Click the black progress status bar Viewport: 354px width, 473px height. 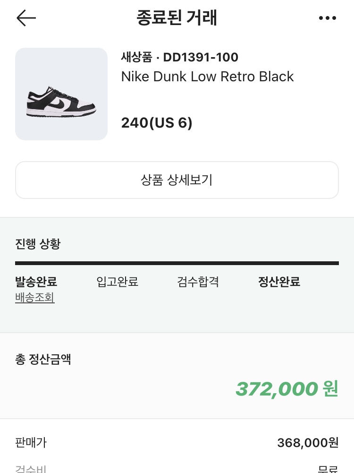(x=177, y=263)
